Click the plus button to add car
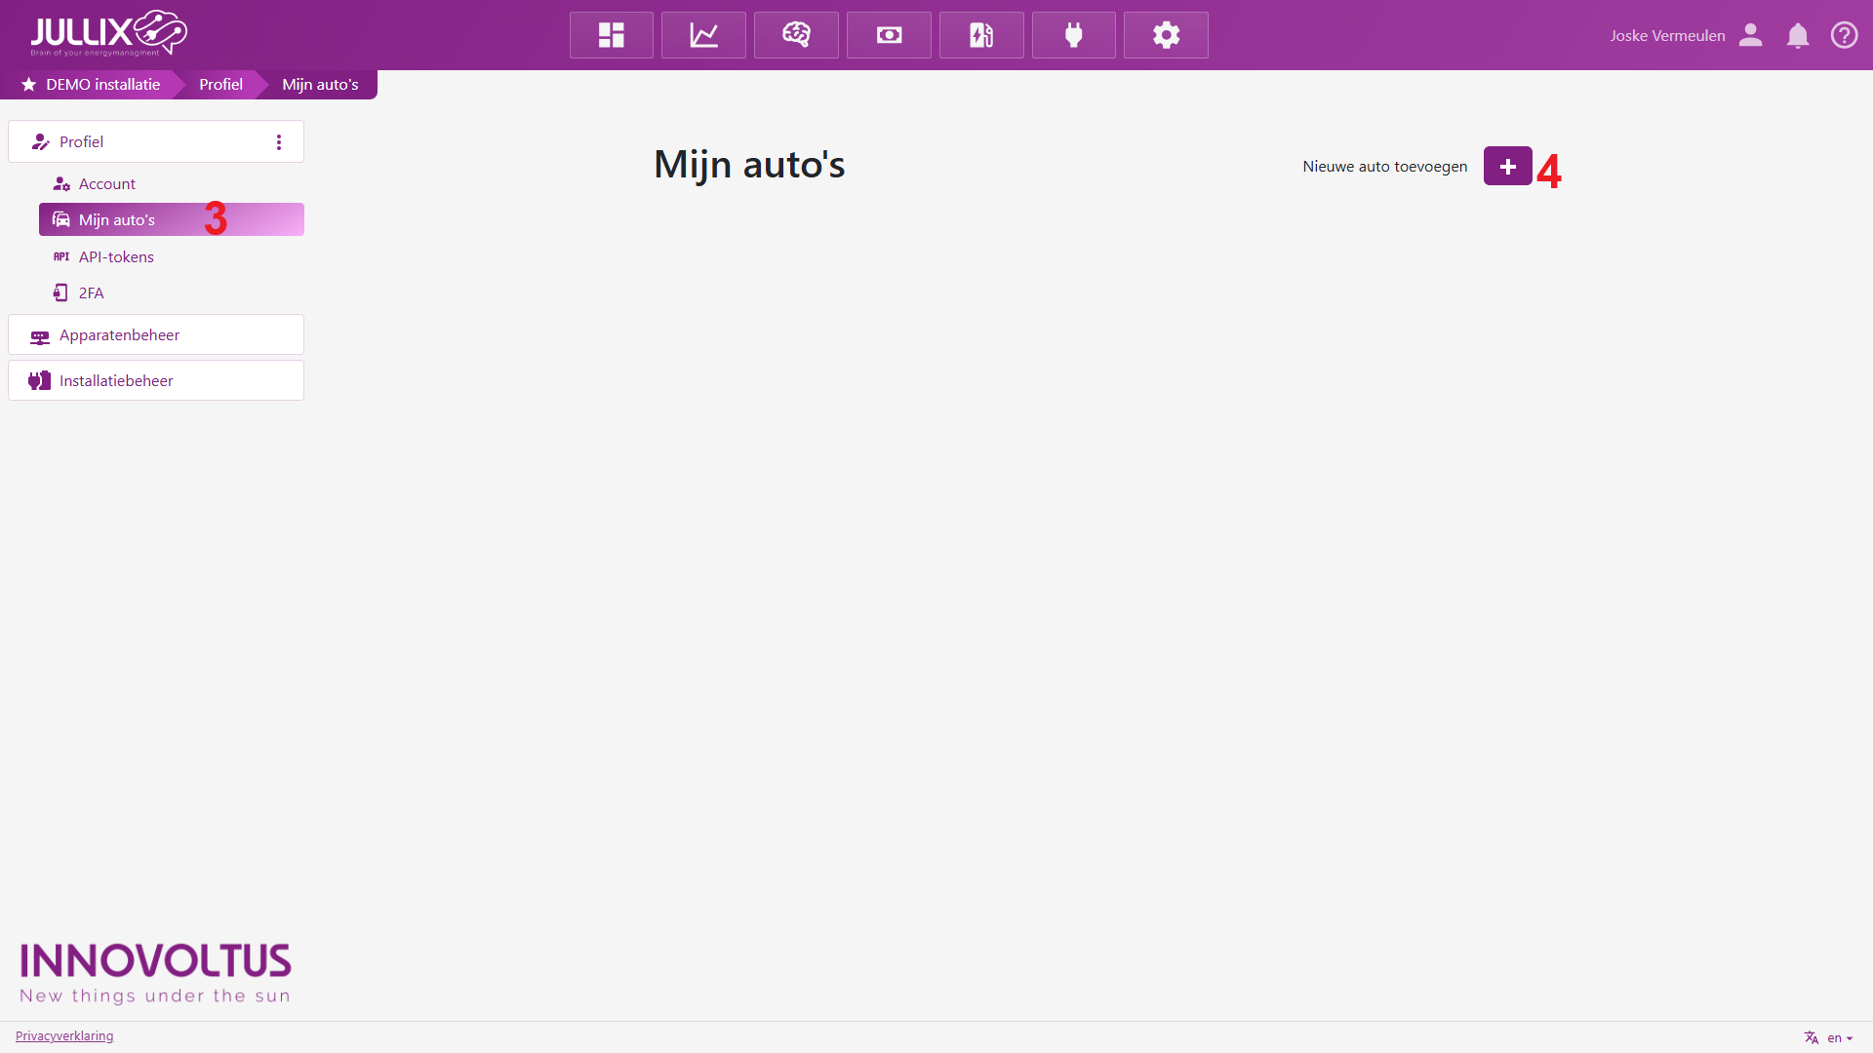Viewport: 1873px width, 1053px height. coord(1507,167)
